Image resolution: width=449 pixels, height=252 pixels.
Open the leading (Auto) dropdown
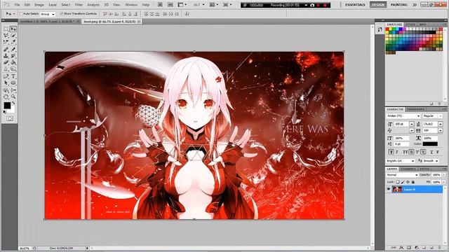(441, 124)
